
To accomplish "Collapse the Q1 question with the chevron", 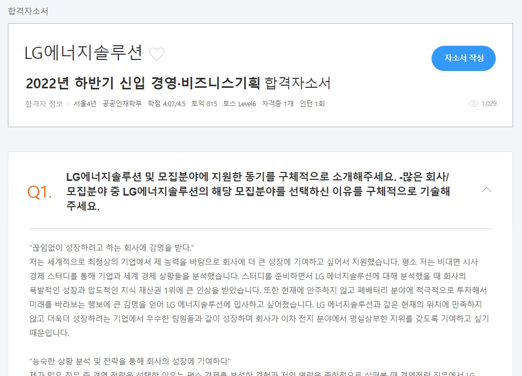I will 487,190.
